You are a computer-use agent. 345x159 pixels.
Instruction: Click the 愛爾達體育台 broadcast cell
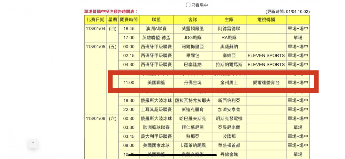[266, 83]
